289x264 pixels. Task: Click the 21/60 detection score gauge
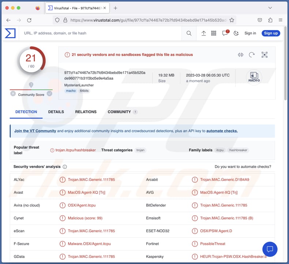pyautogui.click(x=31, y=60)
